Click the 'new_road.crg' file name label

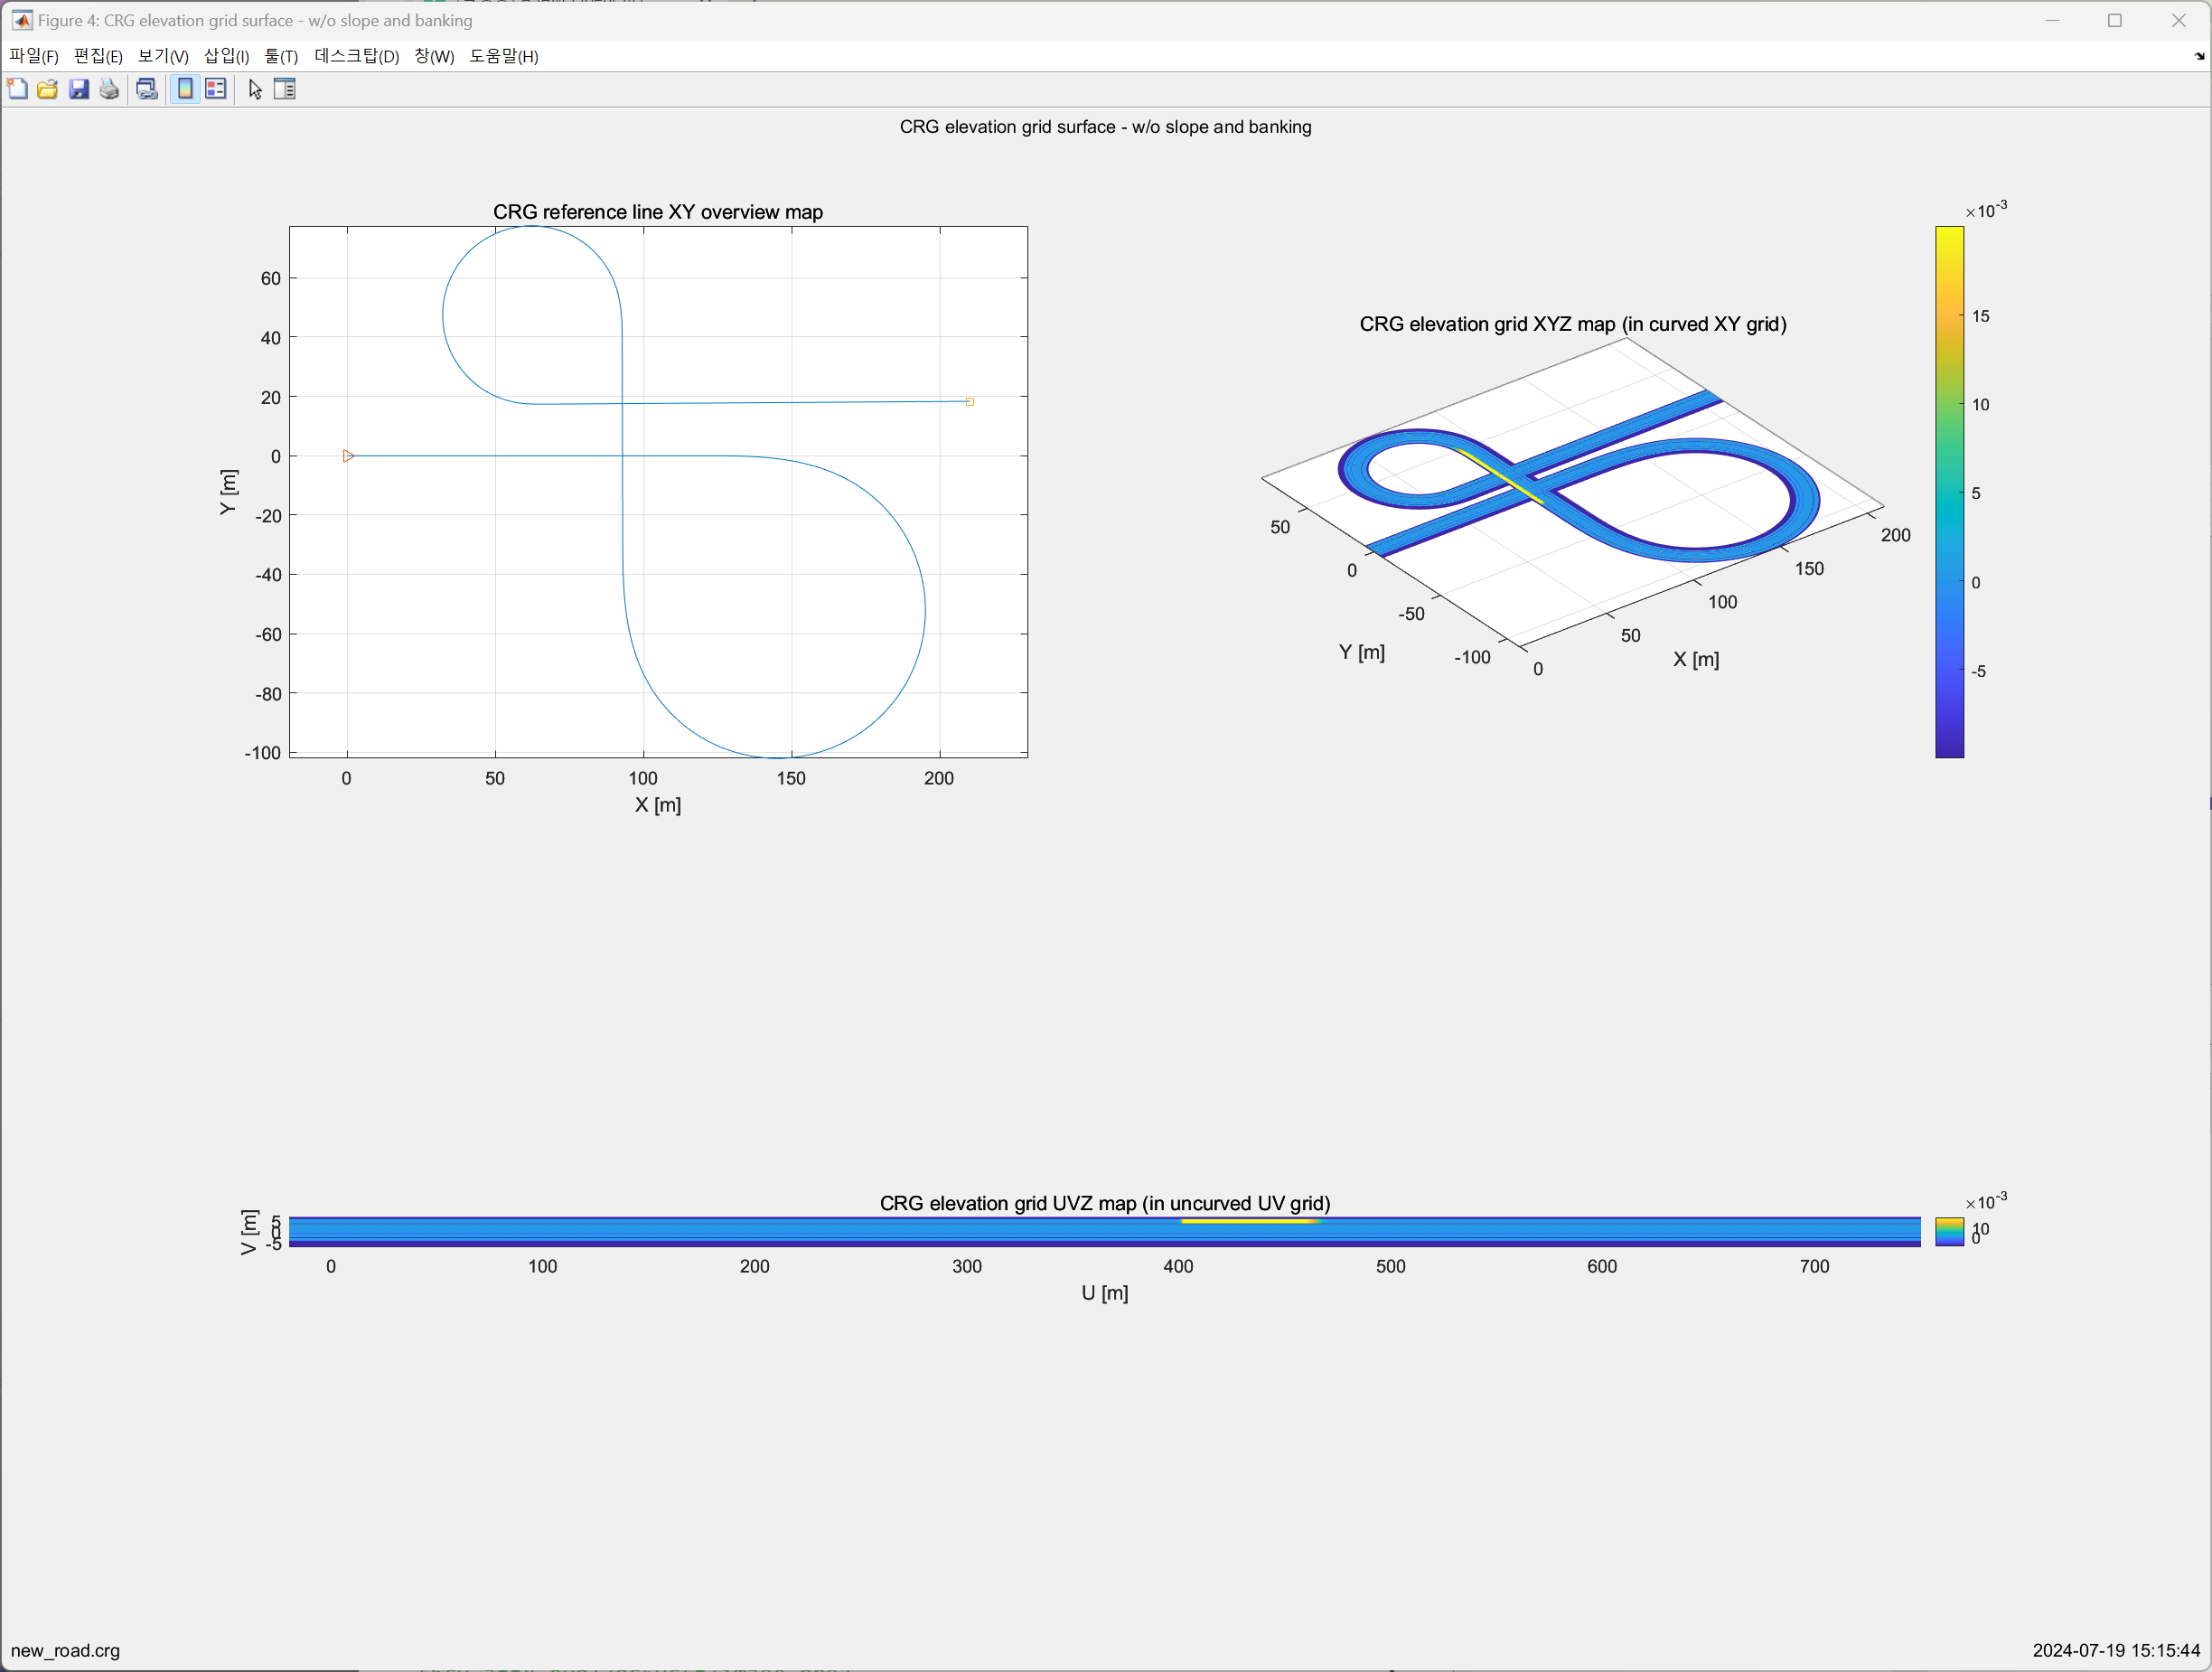pyautogui.click(x=65, y=1651)
